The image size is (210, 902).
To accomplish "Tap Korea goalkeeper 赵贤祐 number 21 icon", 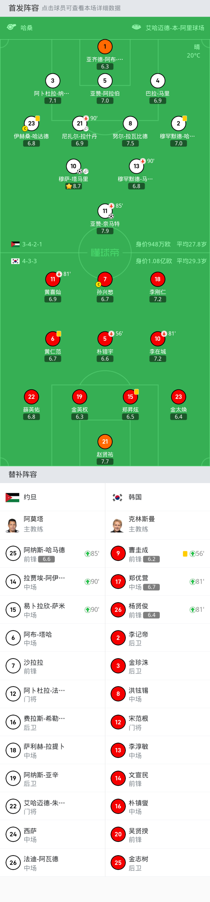I will (x=105, y=441).
